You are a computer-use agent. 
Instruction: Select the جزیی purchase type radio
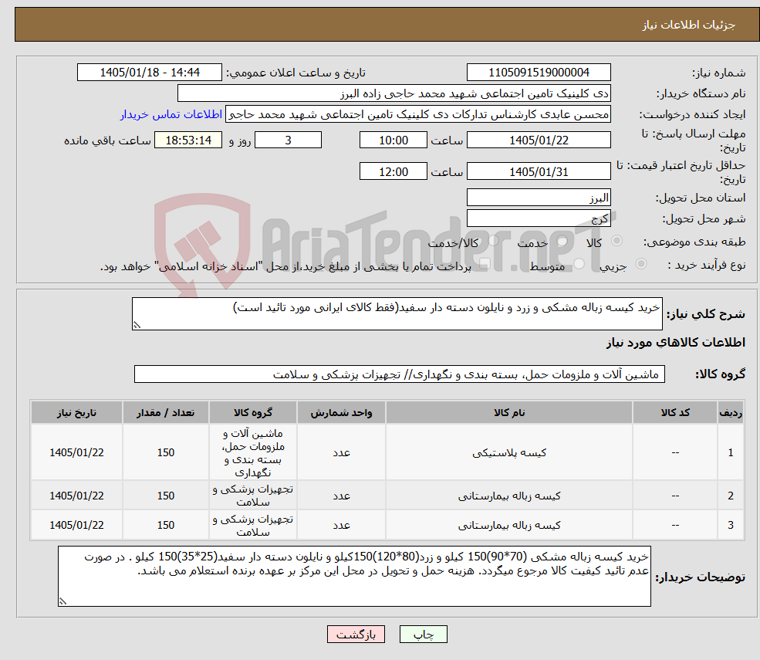coord(640,264)
